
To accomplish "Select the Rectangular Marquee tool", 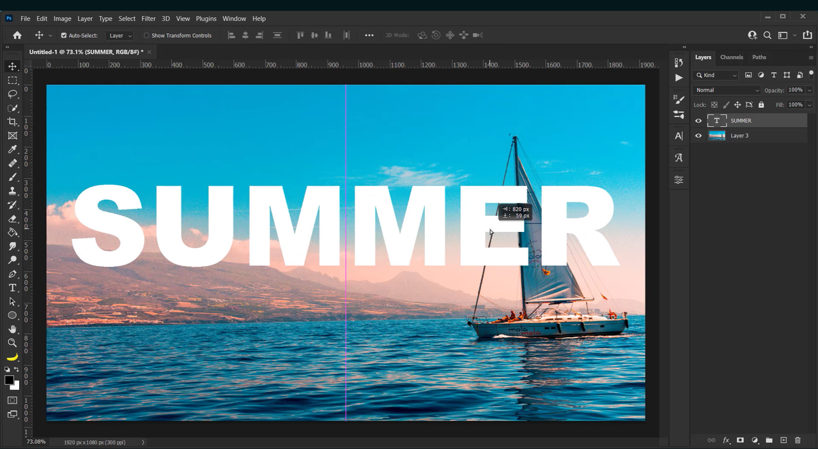I will click(12, 80).
